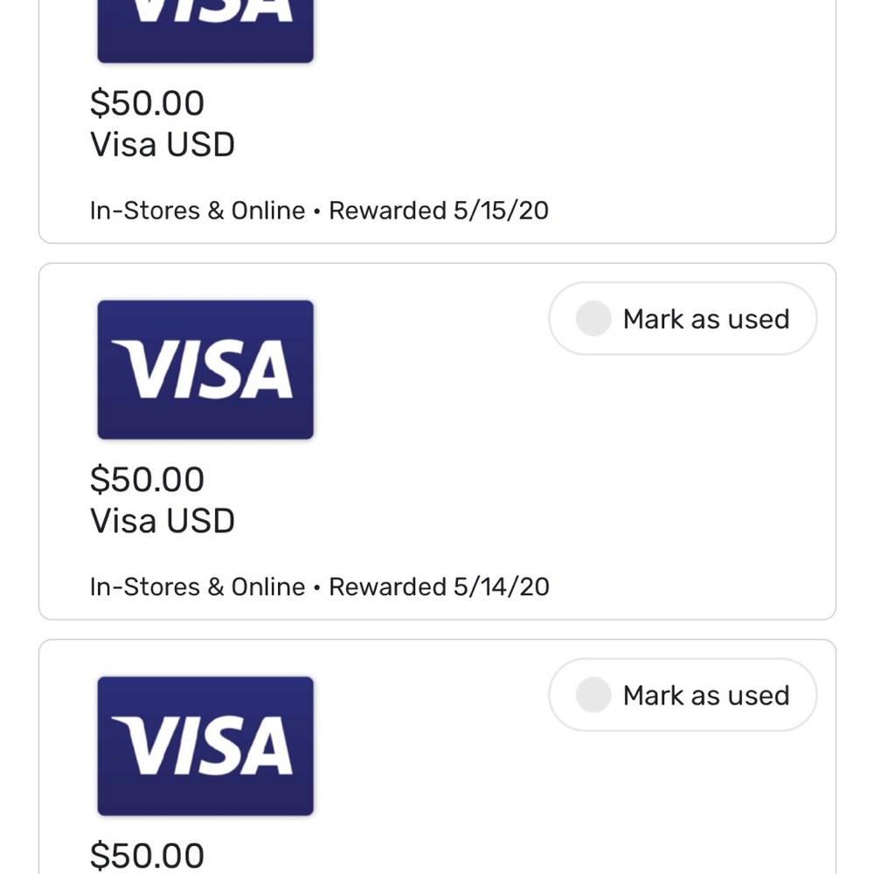874x874 pixels.
Task: Open the Visa card image rewarded 5/14/20
Action: tap(205, 370)
